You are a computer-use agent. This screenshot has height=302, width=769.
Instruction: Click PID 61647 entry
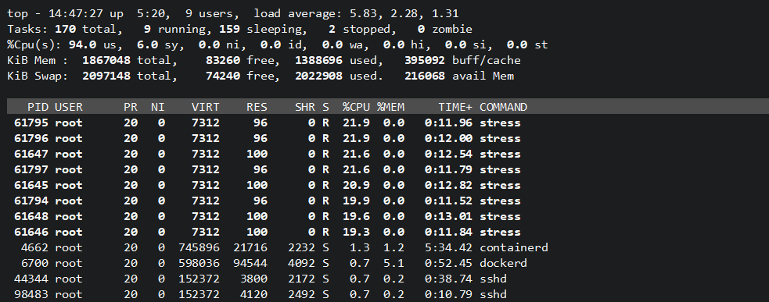click(31, 154)
